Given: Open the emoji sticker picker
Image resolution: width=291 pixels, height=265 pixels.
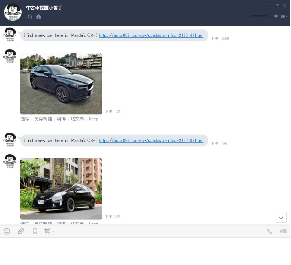Looking at the screenshot, I should point(7,231).
